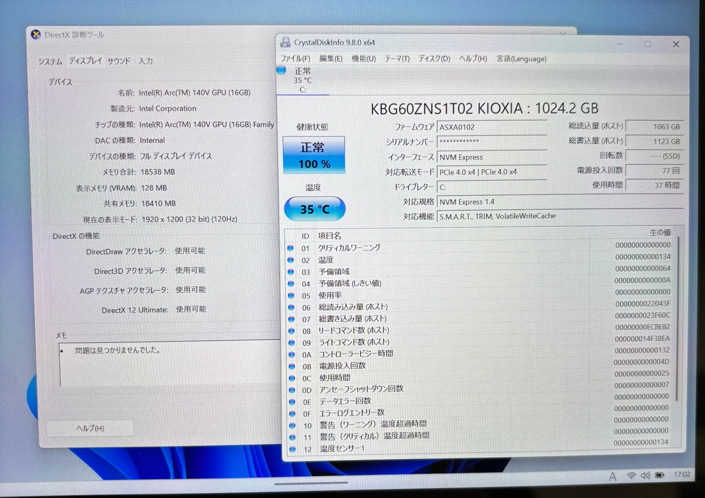Click the Wi-Fi icon in the system tray
The image size is (705, 498).
tap(631, 475)
